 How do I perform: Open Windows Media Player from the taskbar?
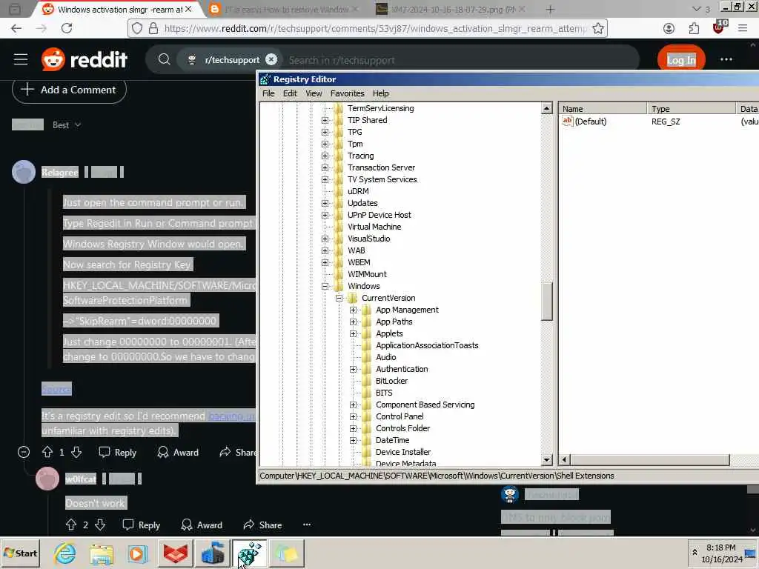click(x=137, y=553)
